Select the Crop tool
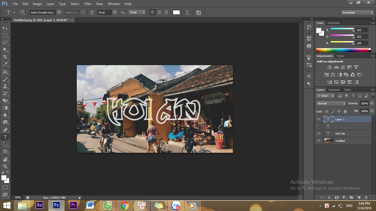 pos(5,57)
